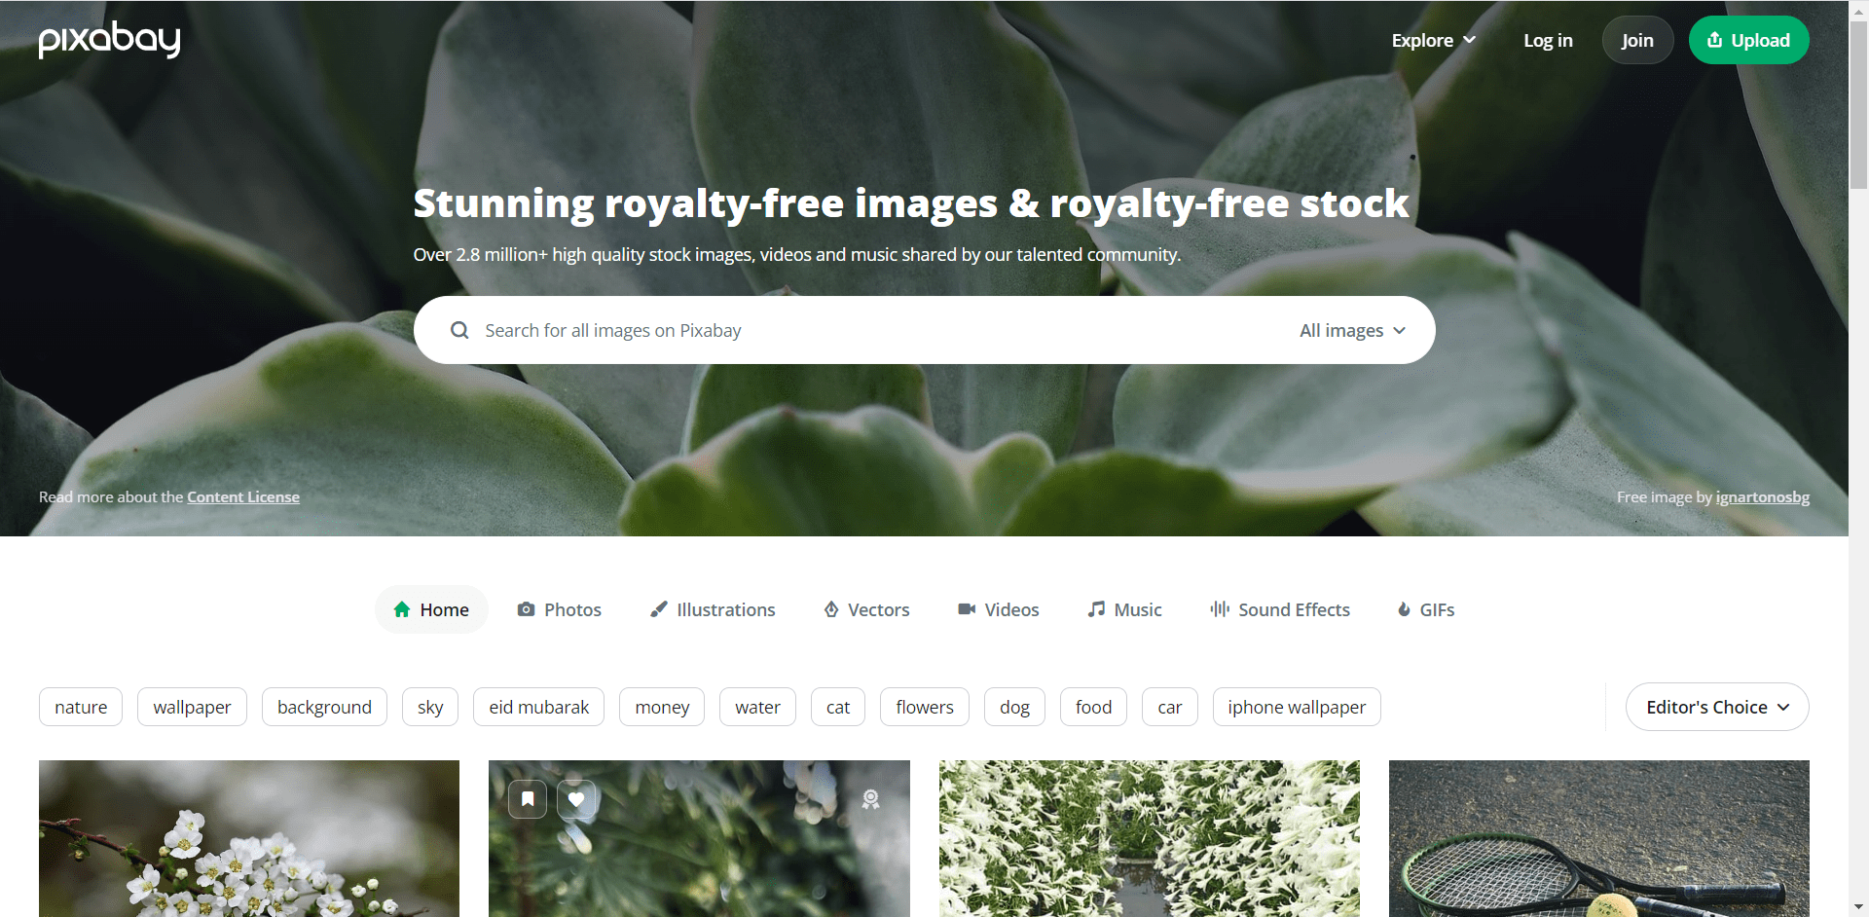Expand the Explore menu

pos(1434,40)
